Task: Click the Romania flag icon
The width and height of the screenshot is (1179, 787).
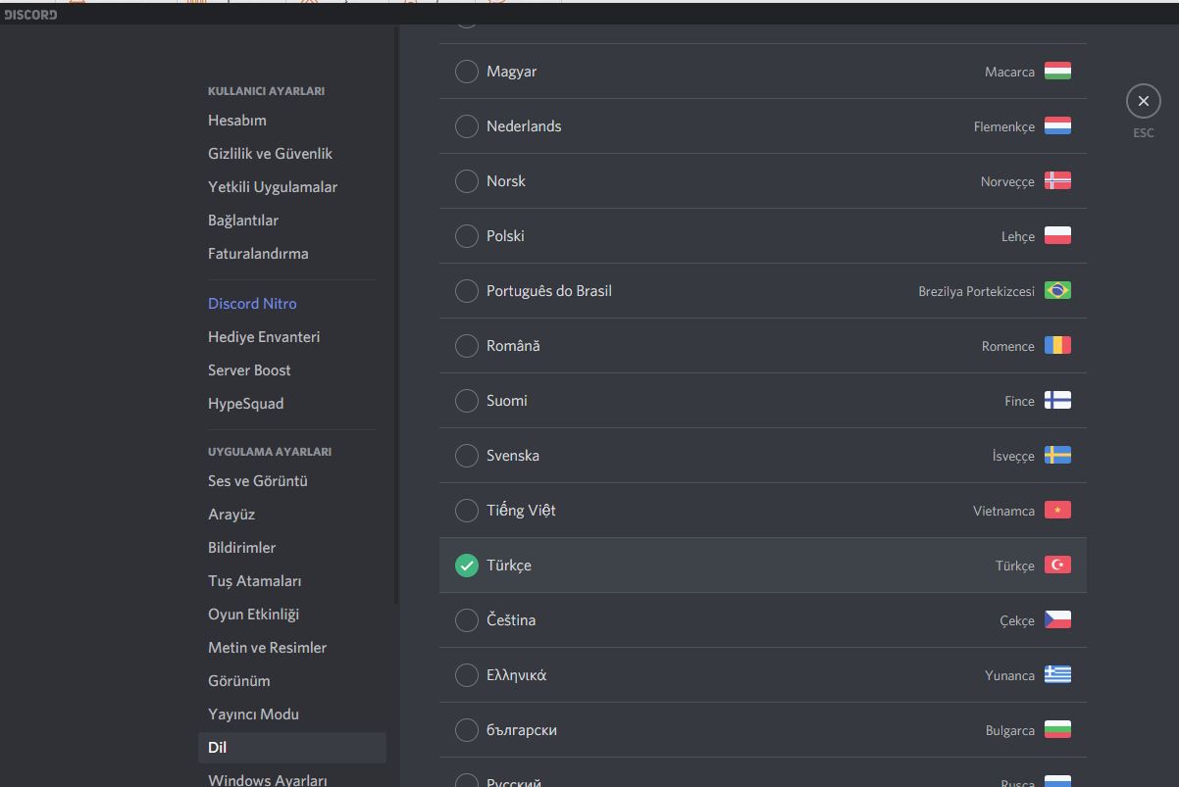Action: click(x=1057, y=345)
